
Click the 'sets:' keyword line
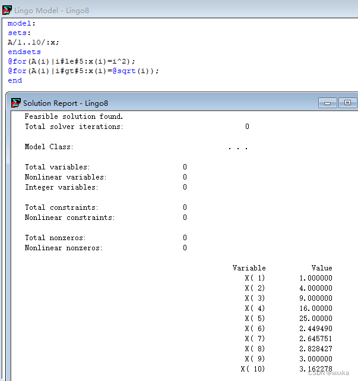click(x=19, y=33)
